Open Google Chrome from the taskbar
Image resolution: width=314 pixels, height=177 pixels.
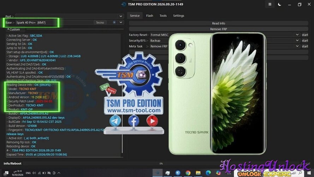click(x=188, y=173)
